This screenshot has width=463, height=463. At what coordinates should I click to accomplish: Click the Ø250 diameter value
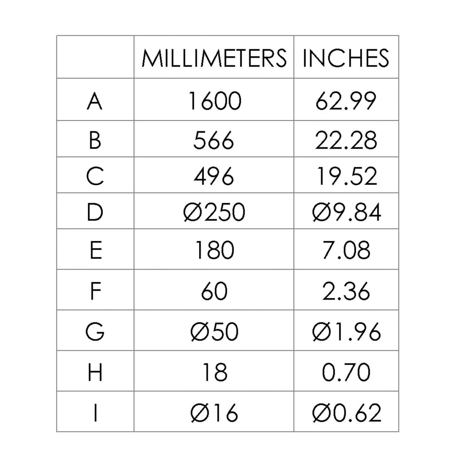(214, 212)
